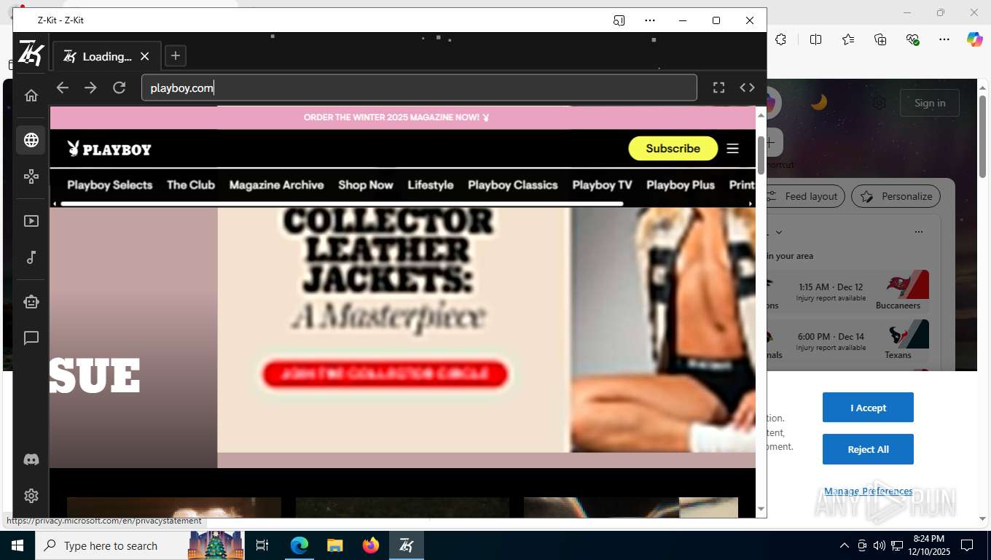Open Lifestyle nav item
The image size is (991, 560).
(431, 185)
